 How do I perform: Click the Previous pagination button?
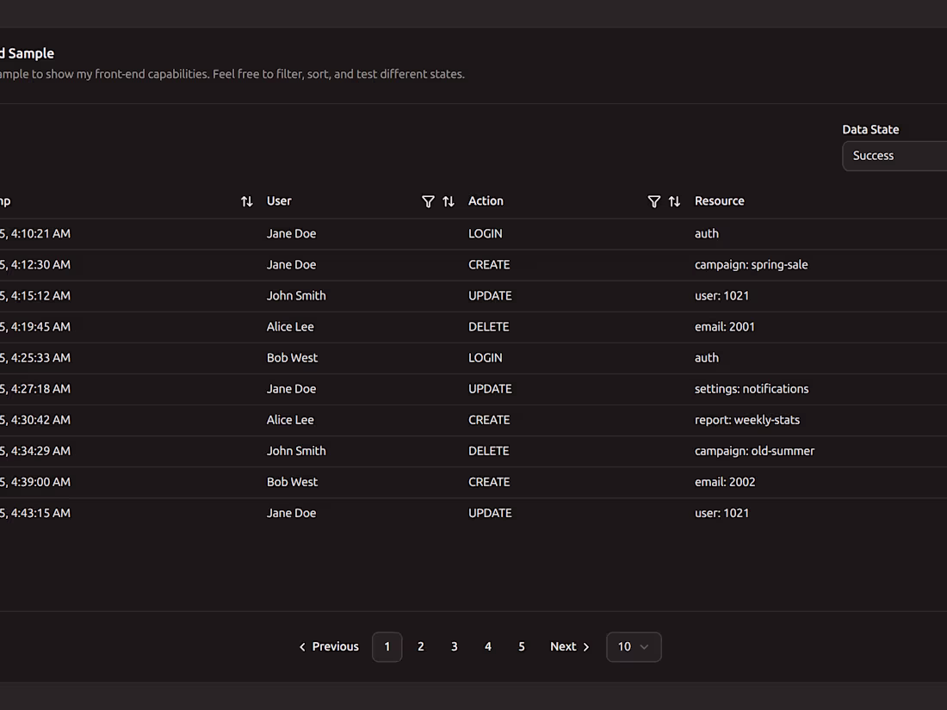click(x=335, y=646)
